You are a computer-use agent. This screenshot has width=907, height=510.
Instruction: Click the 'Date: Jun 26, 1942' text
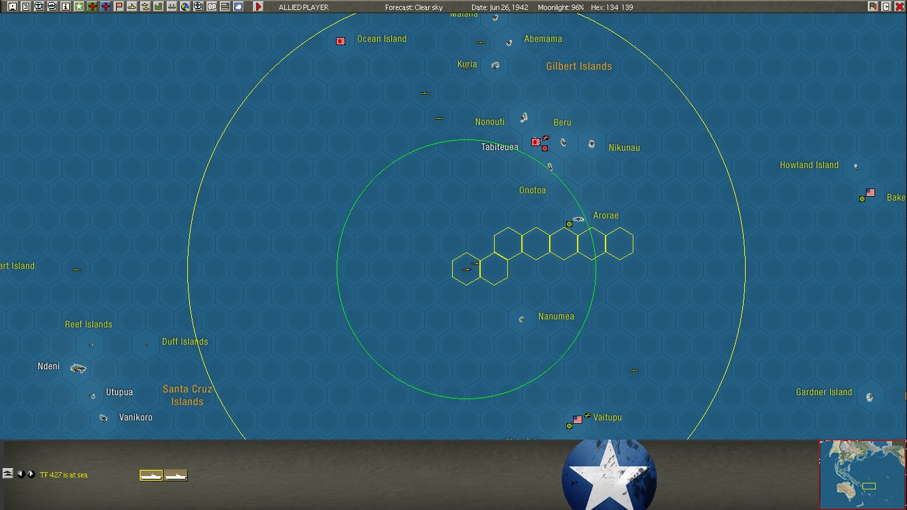500,7
